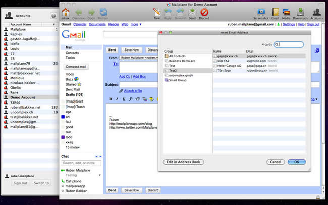Select the Heller Garage AG contact row
This screenshot has height=205, width=328.
point(259,66)
